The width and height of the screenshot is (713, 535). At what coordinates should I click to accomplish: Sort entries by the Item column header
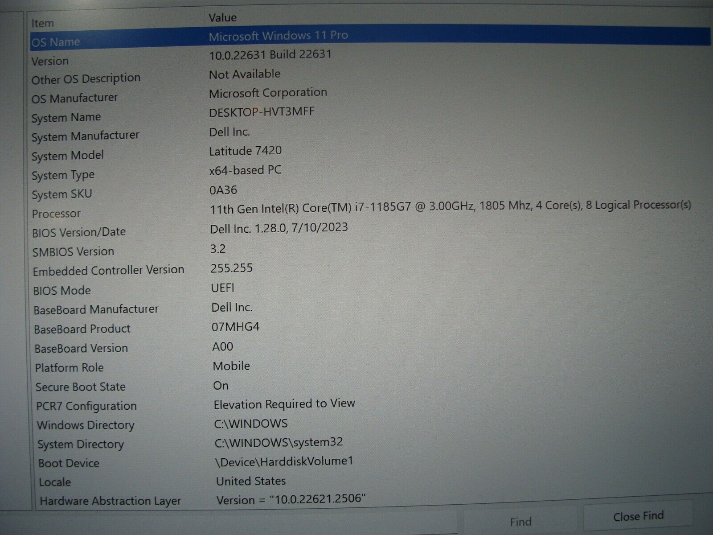42,22
